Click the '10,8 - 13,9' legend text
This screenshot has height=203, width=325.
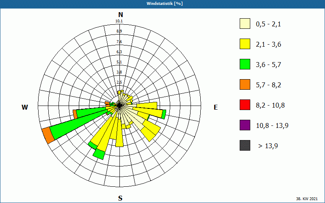pyautogui.click(x=272, y=126)
